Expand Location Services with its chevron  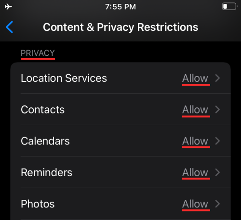tap(217, 78)
